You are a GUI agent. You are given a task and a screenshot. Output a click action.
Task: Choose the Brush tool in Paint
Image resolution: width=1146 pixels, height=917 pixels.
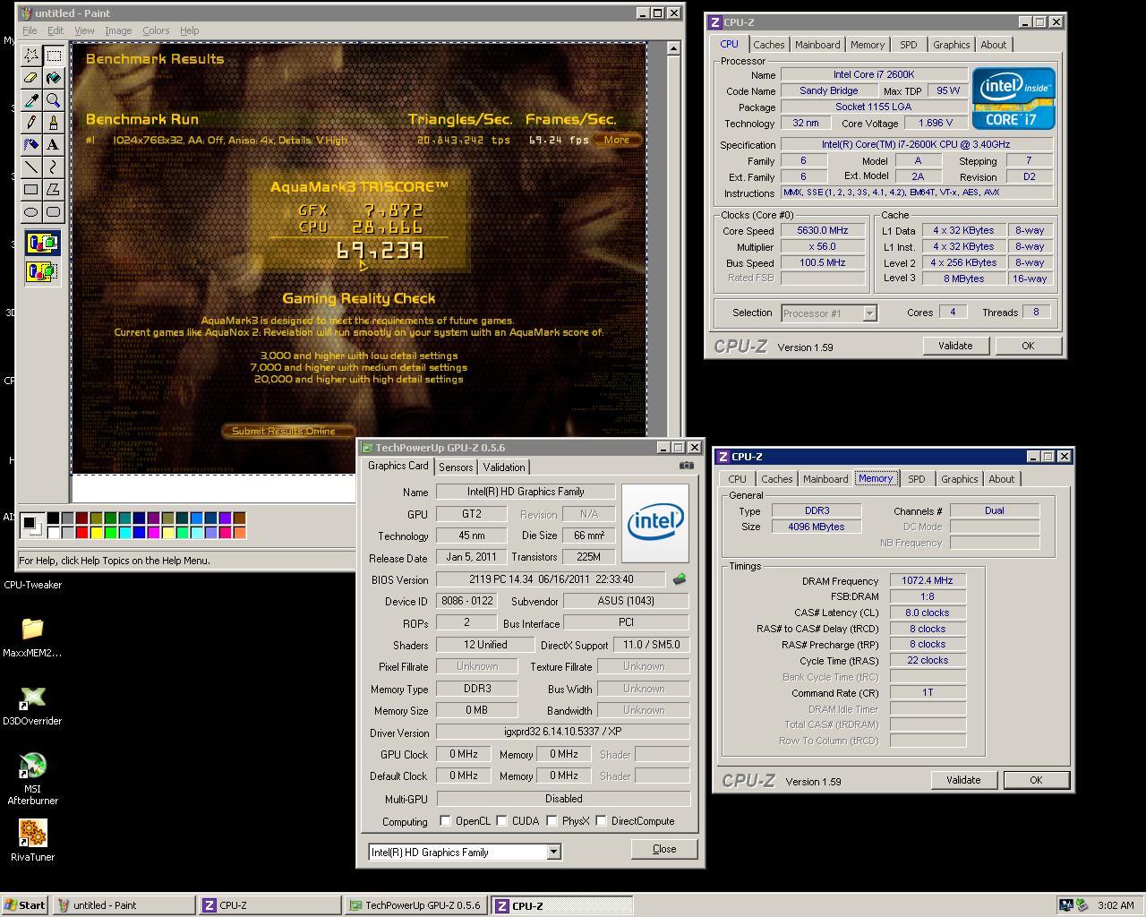coord(54,123)
